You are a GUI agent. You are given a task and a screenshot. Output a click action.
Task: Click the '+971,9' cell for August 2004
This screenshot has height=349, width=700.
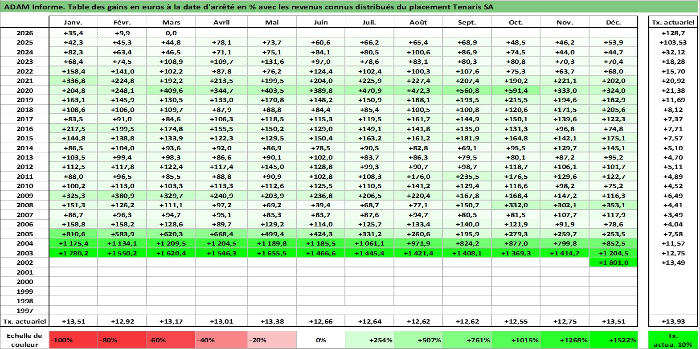coord(418,243)
